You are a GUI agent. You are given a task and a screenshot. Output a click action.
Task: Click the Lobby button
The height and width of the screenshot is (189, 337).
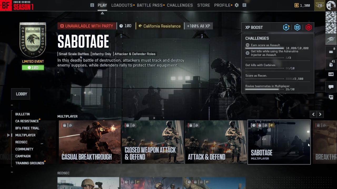pyautogui.click(x=21, y=94)
